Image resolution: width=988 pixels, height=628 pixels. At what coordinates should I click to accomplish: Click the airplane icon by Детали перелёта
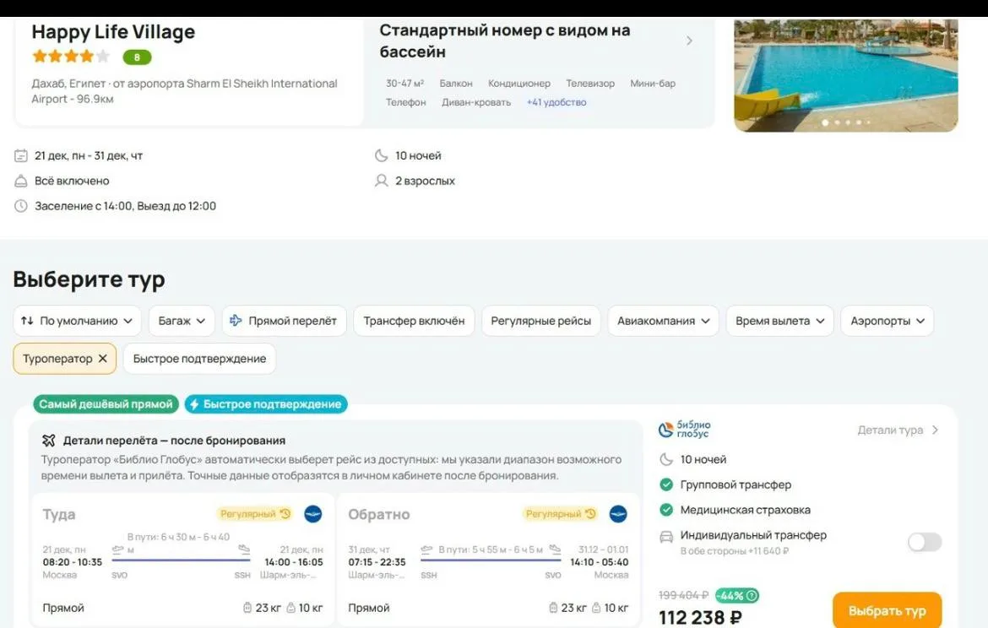coord(48,441)
